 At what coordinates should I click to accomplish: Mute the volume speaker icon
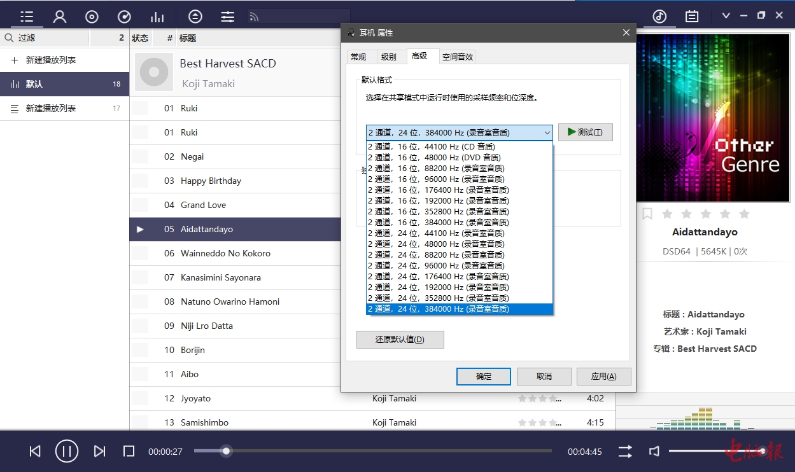coord(654,451)
